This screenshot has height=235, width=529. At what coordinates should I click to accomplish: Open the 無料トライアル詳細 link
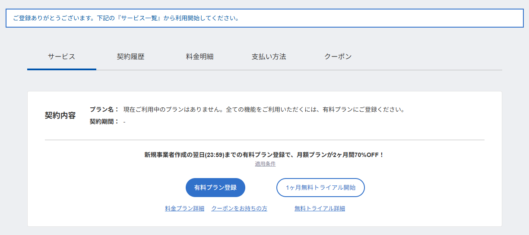point(320,208)
